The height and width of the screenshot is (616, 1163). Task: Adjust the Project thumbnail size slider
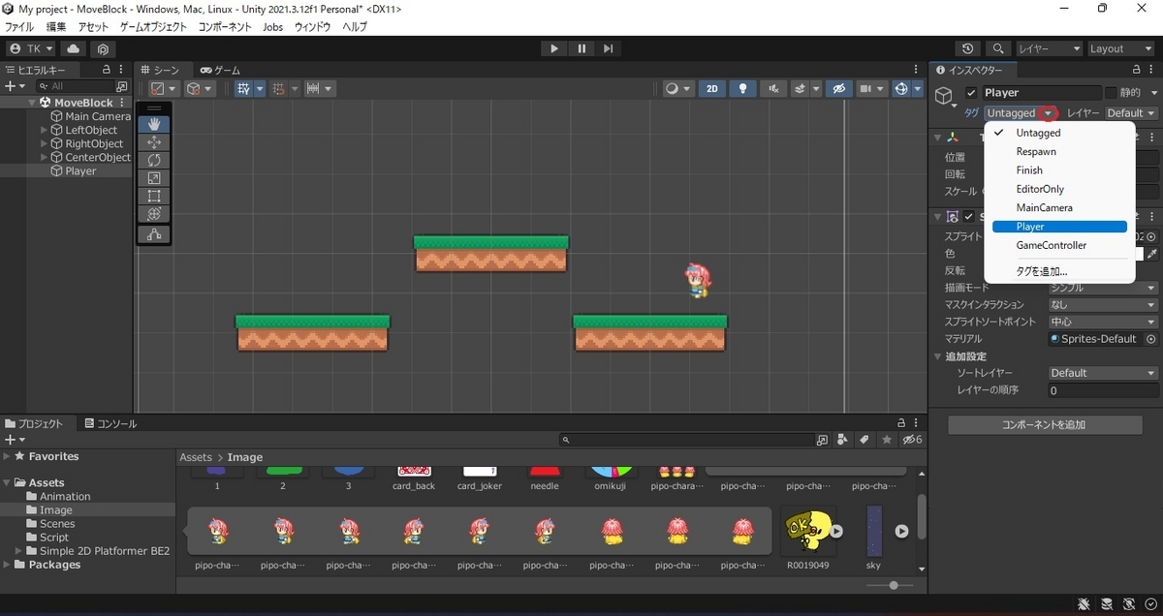pyautogui.click(x=894, y=585)
